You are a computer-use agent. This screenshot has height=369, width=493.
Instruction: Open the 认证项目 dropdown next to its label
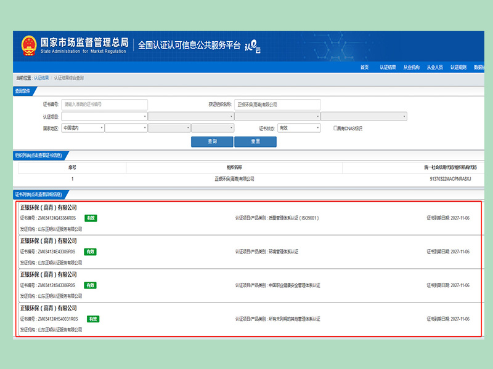(104, 116)
